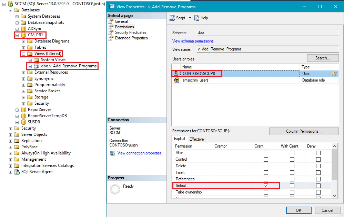Expand the Server Objects node
Screen dimensions: 344x217
point(10,135)
